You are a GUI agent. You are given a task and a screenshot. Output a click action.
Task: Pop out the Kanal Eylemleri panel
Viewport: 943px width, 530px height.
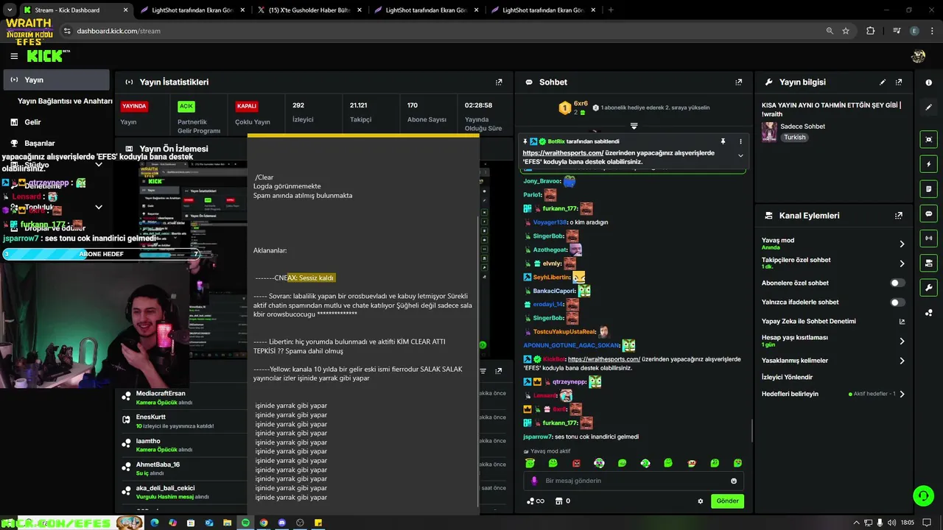pos(899,216)
